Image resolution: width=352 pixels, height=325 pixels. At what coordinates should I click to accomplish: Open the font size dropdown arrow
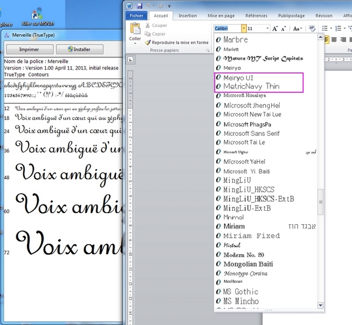click(x=268, y=29)
